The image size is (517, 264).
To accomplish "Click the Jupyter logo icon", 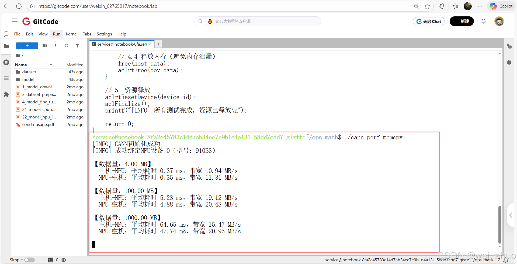I will point(6,34).
